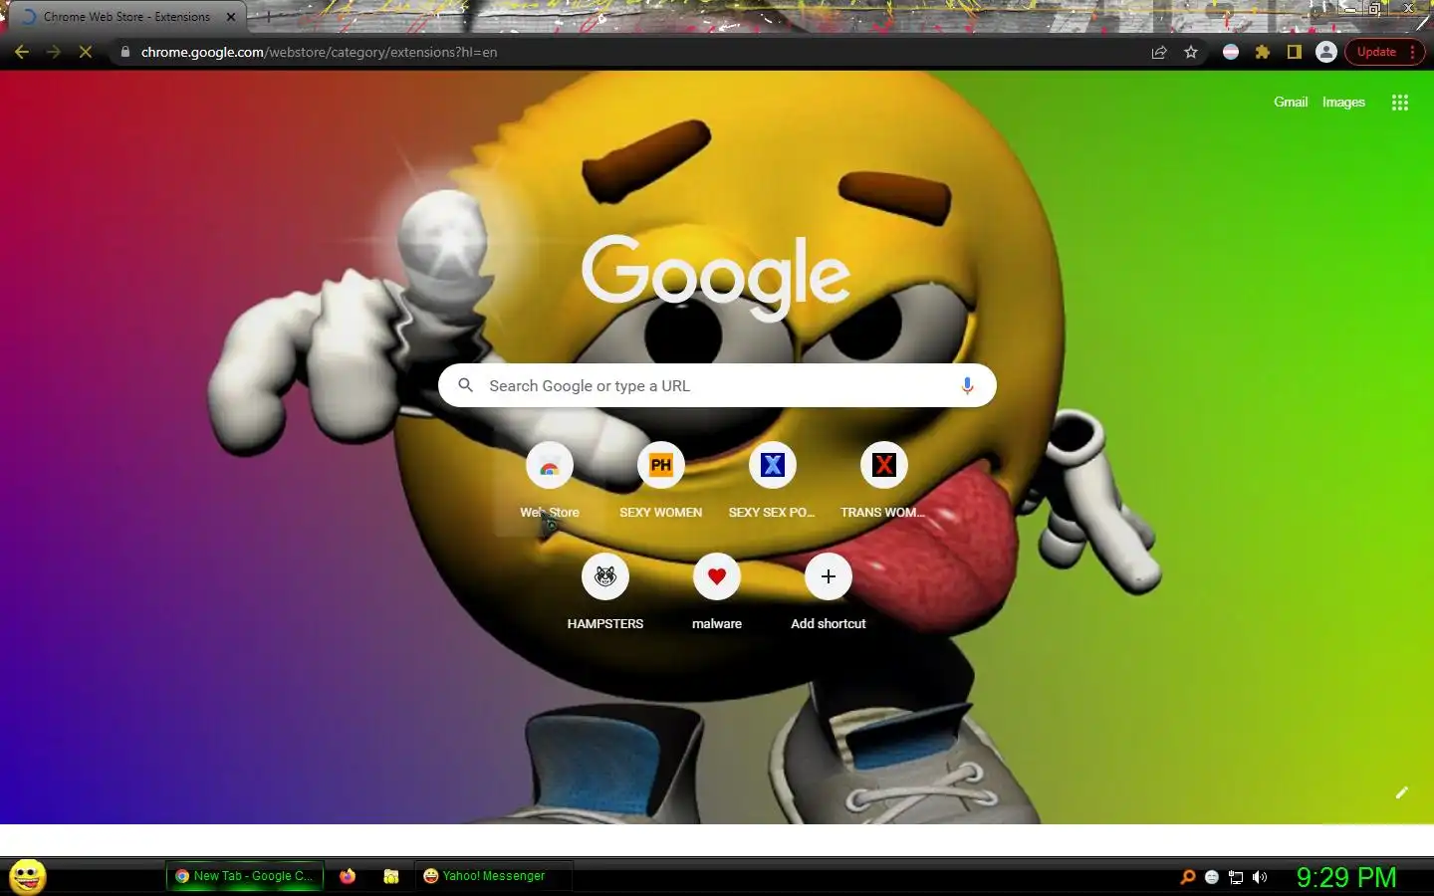This screenshot has height=896, width=1434.
Task: Open the network tray icon
Action: [x=1236, y=877]
